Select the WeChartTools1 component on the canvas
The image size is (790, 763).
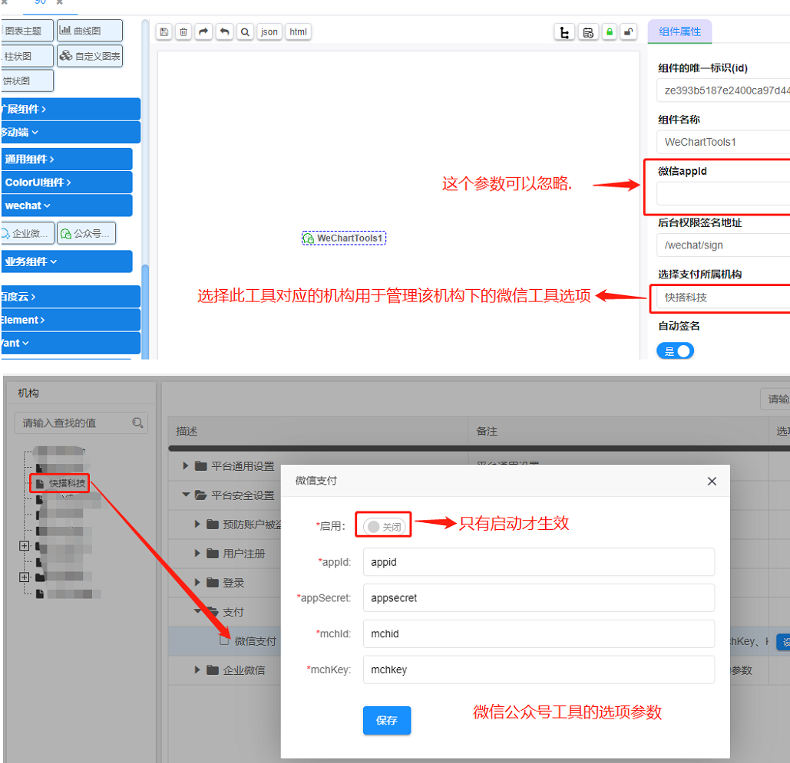pos(344,238)
